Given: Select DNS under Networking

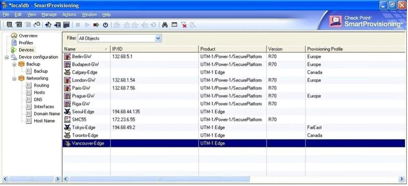Looking at the screenshot, I should coord(38,100).
